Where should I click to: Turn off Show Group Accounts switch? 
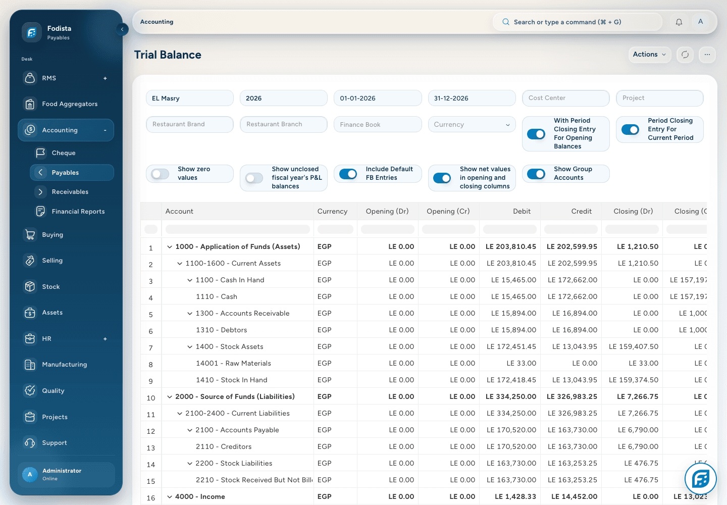[x=536, y=174]
